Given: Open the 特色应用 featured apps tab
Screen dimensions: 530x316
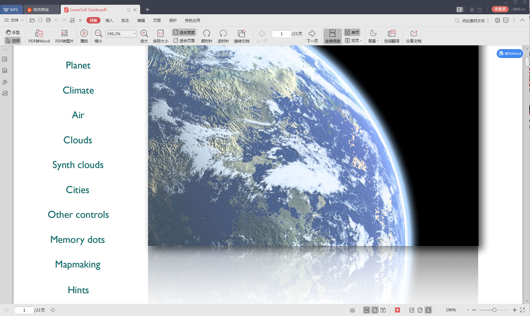Looking at the screenshot, I should (x=192, y=20).
